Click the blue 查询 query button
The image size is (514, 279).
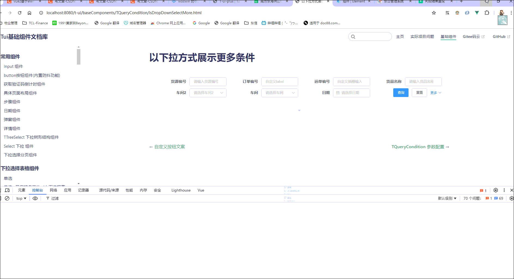click(401, 93)
